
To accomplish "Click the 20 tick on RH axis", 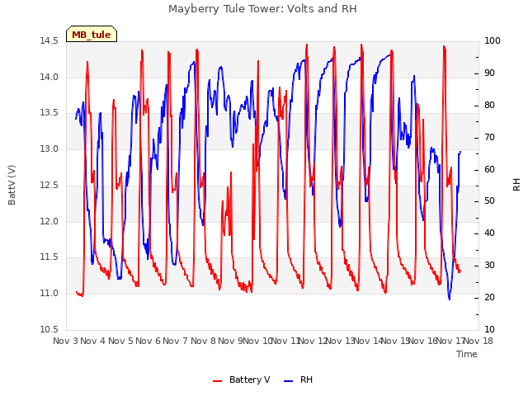I will coord(489,298).
